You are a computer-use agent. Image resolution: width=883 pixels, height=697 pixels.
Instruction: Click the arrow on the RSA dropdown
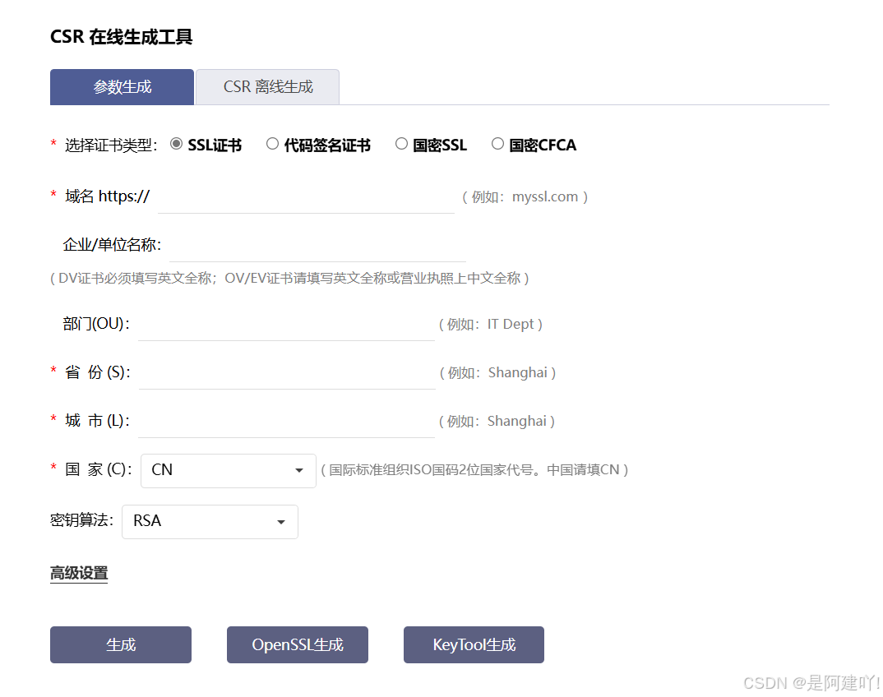click(281, 522)
